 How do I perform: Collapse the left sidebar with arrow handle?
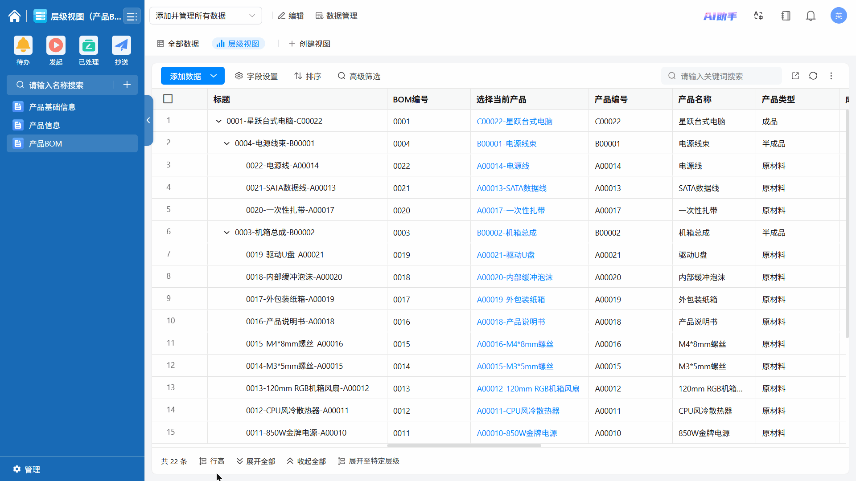pos(148,120)
